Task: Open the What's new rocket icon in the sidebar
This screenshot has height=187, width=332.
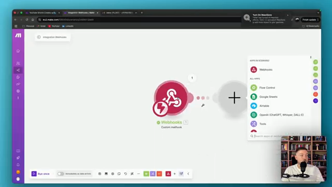Action: [x=18, y=158]
